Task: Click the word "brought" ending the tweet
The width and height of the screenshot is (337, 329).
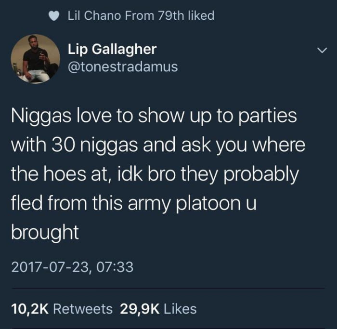Action: pyautogui.click(x=45, y=233)
